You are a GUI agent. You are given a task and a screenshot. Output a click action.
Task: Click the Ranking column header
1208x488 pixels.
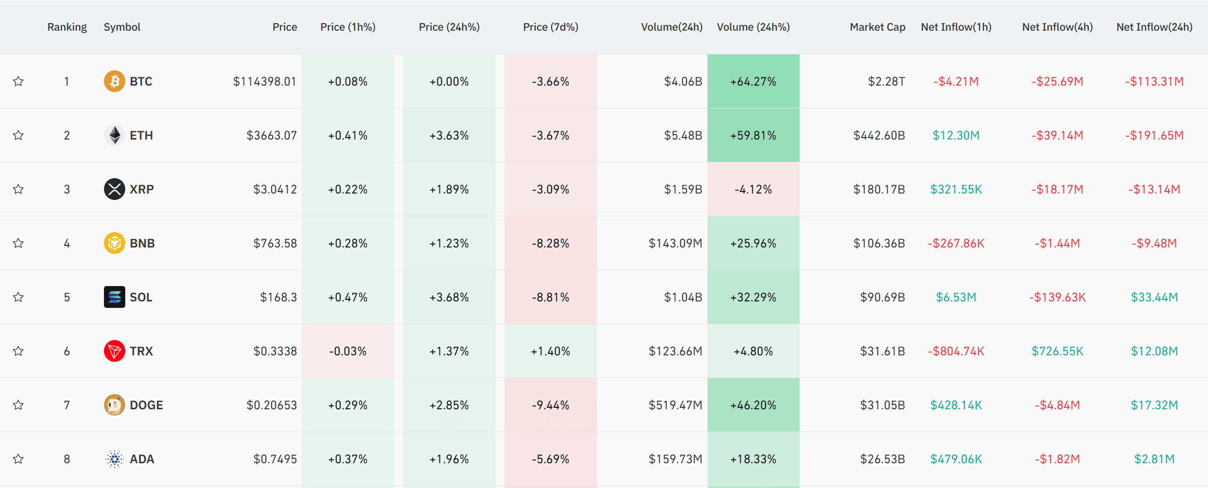click(x=67, y=27)
